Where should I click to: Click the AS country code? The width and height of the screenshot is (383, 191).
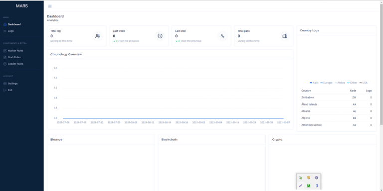355,125
